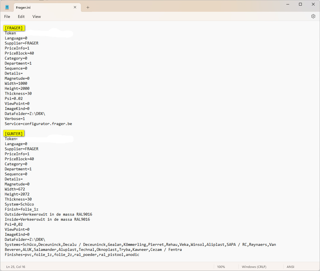Click the Systems=Schüco,Deceuninck list line
This screenshot has width=320, height=271.
coord(140,244)
